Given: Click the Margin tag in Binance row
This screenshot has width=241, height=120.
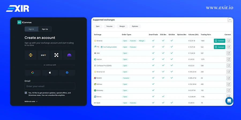Looking at the screenshot, I should pos(142,41).
